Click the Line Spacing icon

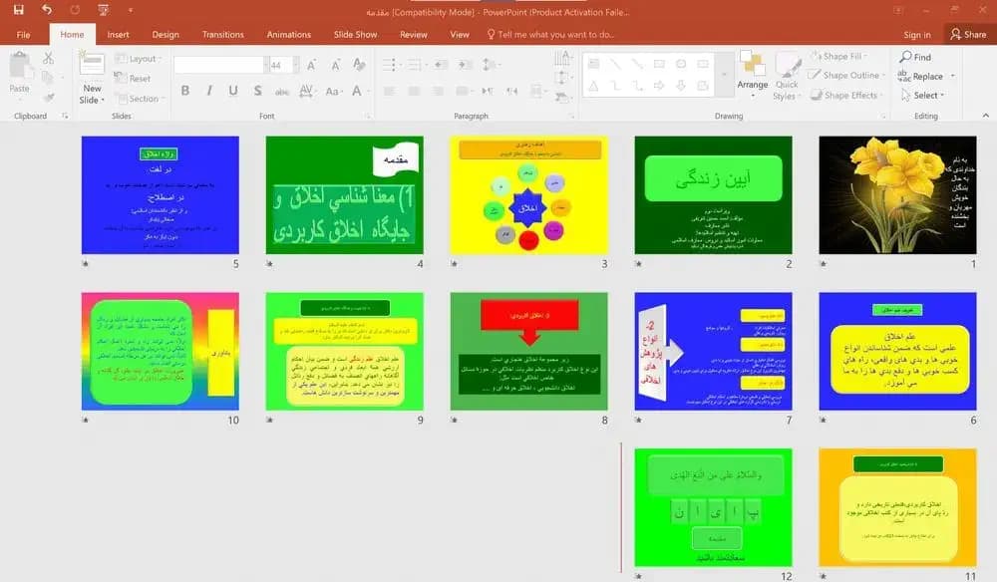491,65
